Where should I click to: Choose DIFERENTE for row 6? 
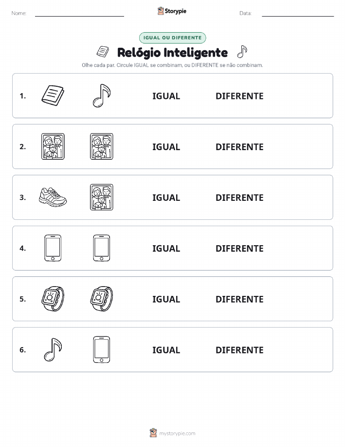pos(239,350)
